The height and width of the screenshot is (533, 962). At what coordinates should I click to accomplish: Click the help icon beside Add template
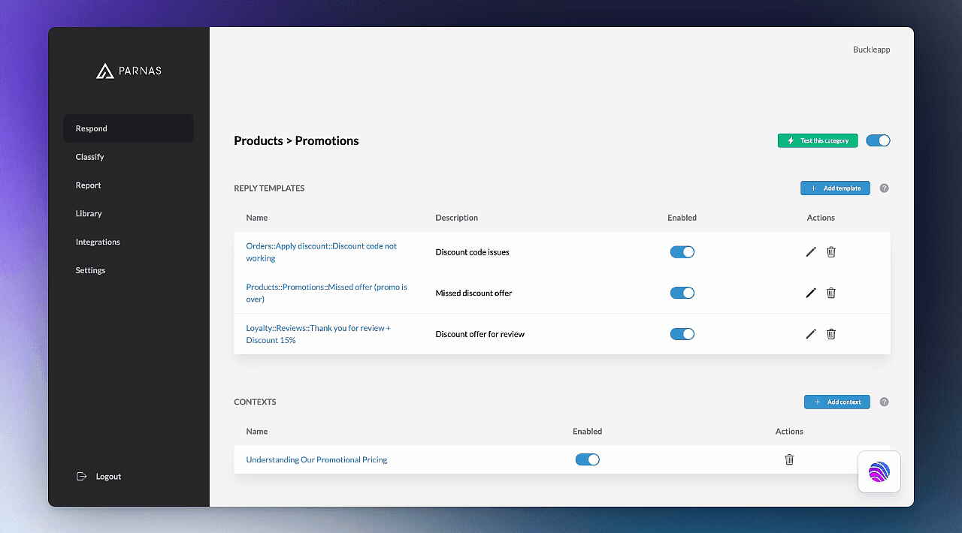point(884,188)
